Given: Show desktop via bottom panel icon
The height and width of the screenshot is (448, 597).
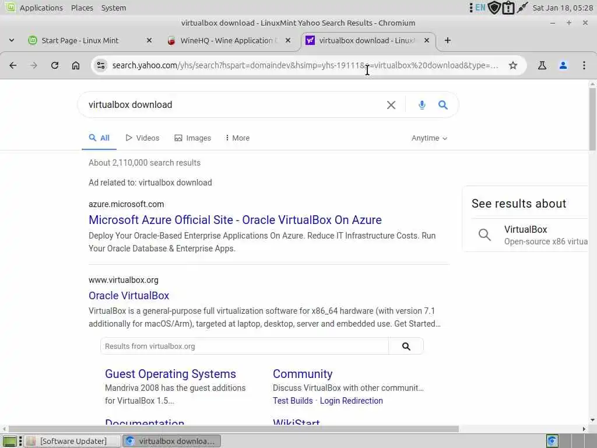Looking at the screenshot, I should [9, 441].
